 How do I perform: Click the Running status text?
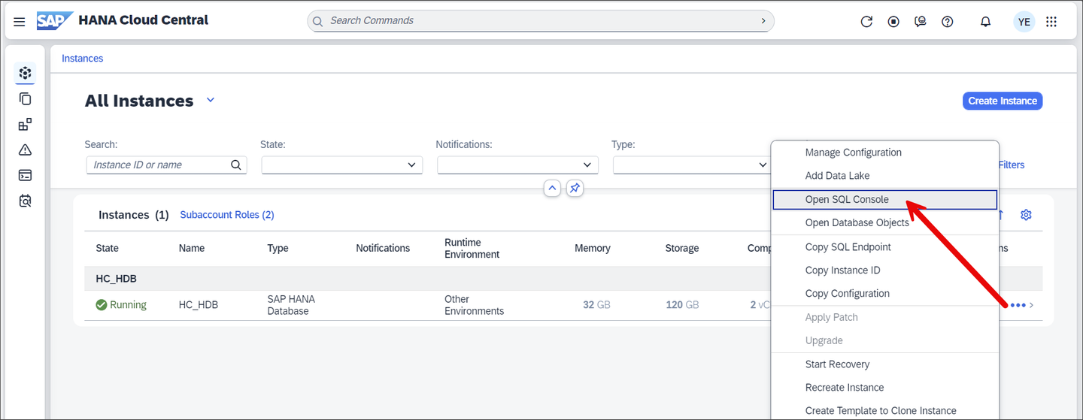point(128,305)
